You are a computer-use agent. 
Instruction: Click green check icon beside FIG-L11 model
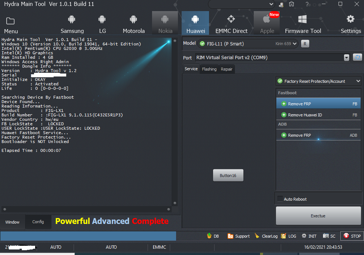click(202, 44)
